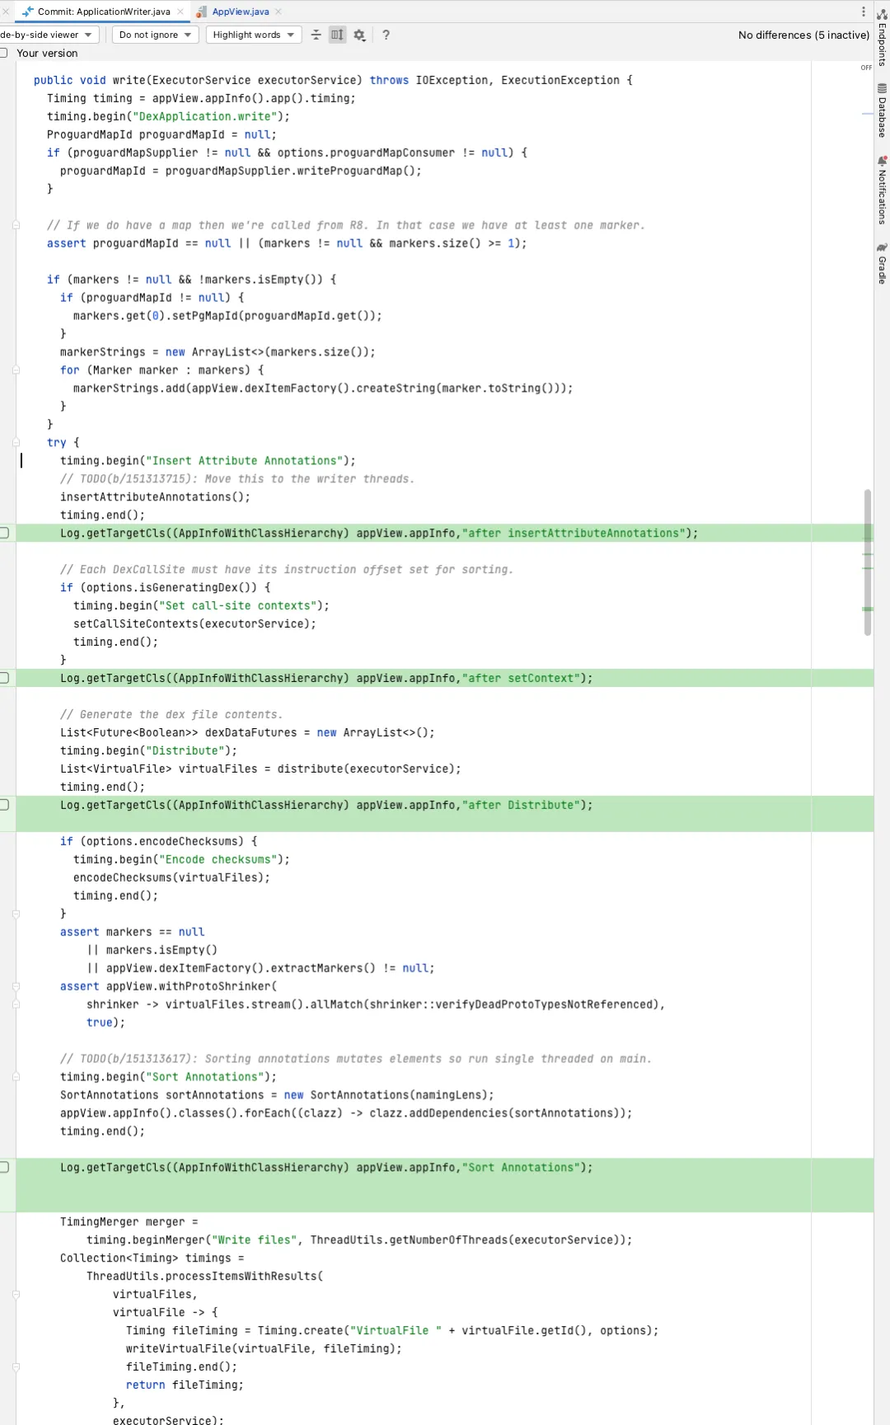The width and height of the screenshot is (890, 1425).
Task: Click the TODO(b/151313715) comment
Action: [237, 479]
